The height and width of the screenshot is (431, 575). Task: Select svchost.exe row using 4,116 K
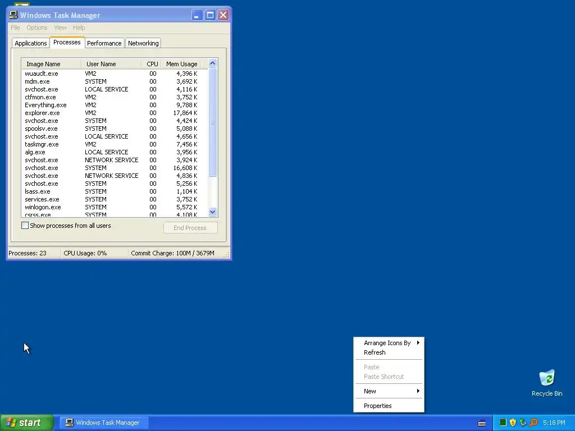pos(115,89)
